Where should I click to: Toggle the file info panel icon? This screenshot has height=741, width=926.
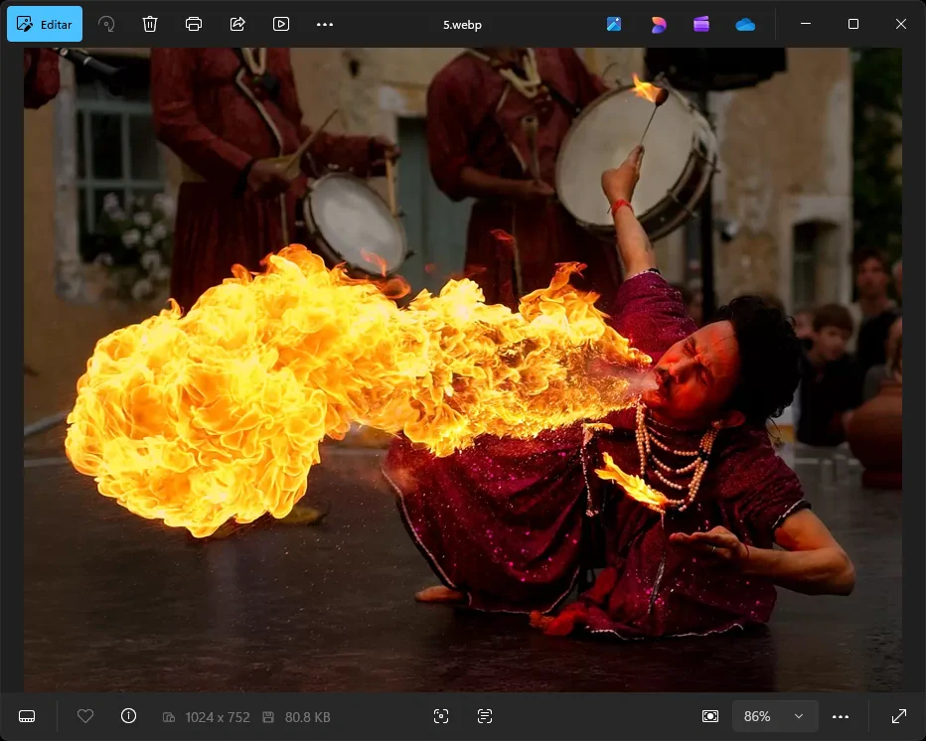click(x=128, y=716)
